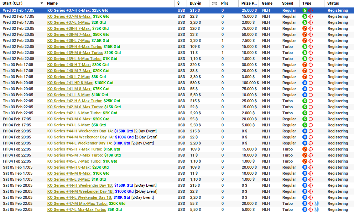This screenshot has width=354, height=213.
Task: Sort by the Game column header
Action: (267, 4)
